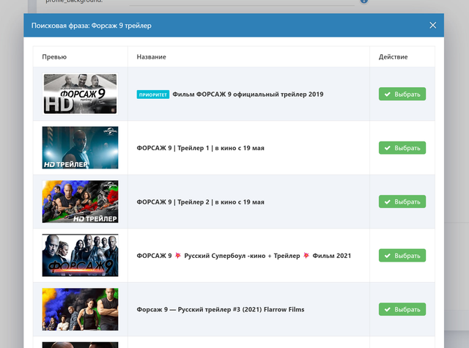Close the search phrase dialog
This screenshot has height=348, width=469.
point(432,25)
